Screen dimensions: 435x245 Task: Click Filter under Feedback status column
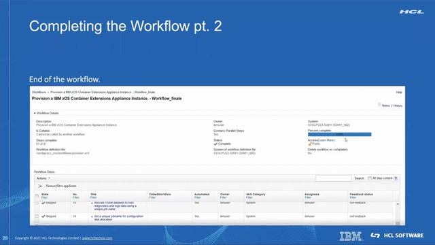pos(353,197)
